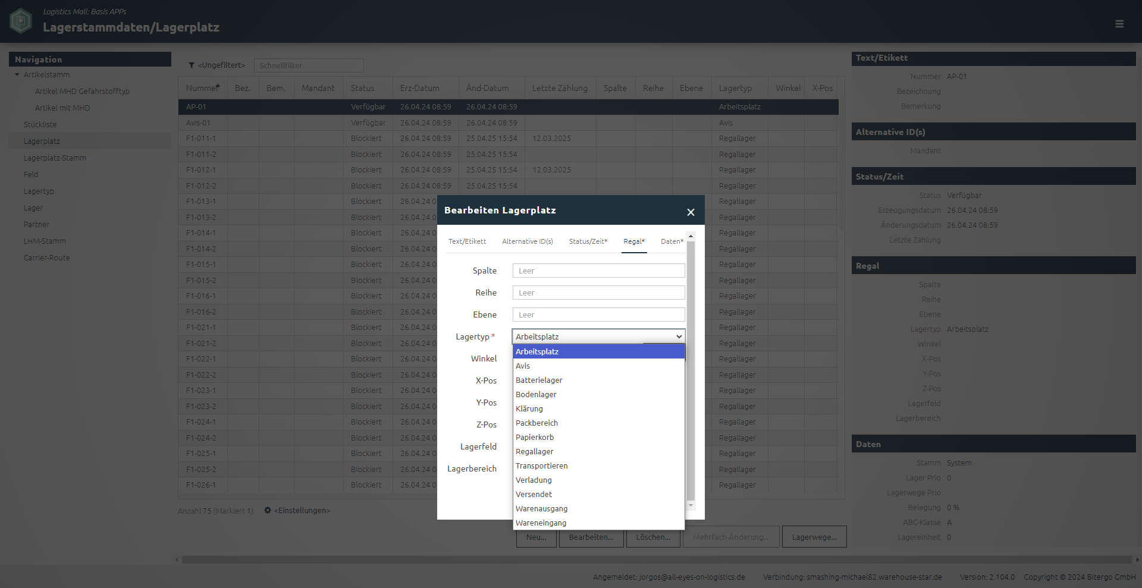
Task: Open Feld in navigation
Action: click(31, 174)
